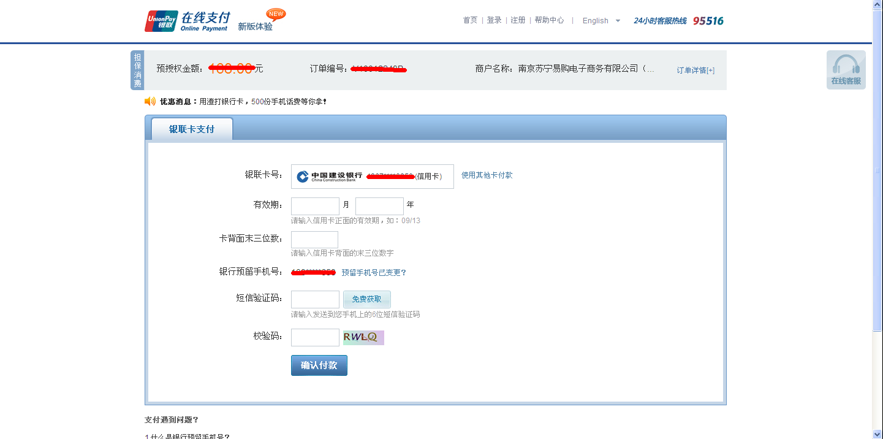883x439 pixels.
Task: Click the promotion speaker icon
Action: point(150,101)
